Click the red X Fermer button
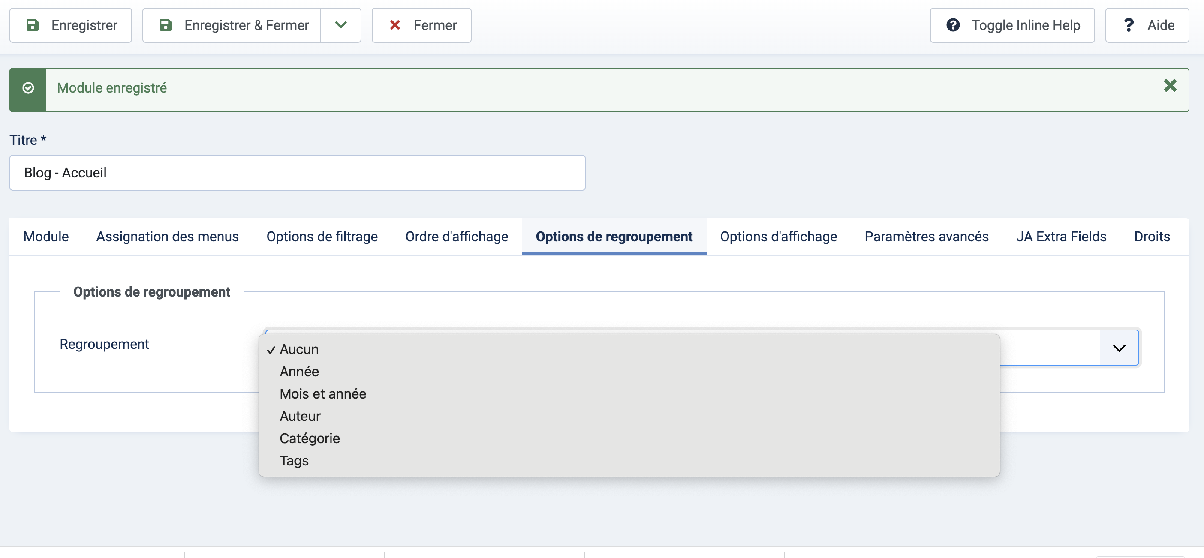Viewport: 1204px width, 558px height. click(x=421, y=25)
